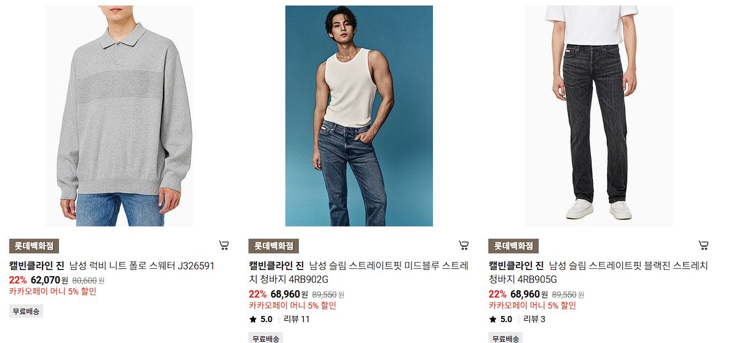Click 카카오페이 머니 5% 할인 under black jeans

[532, 306]
